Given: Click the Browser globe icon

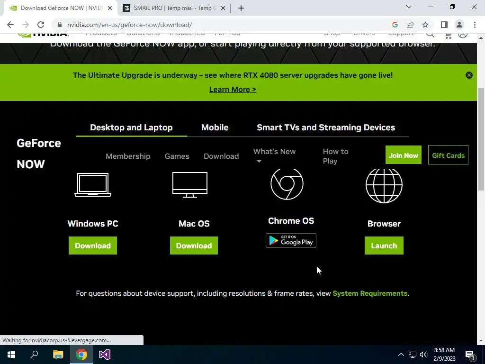Looking at the screenshot, I should 384,185.
